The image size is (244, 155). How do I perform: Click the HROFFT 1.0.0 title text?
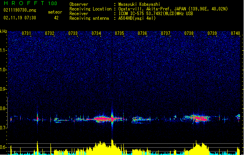point(31,3)
